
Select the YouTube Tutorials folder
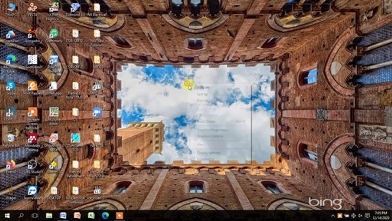(x=97, y=37)
